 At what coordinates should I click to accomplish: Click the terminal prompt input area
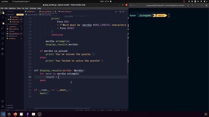[169, 16]
